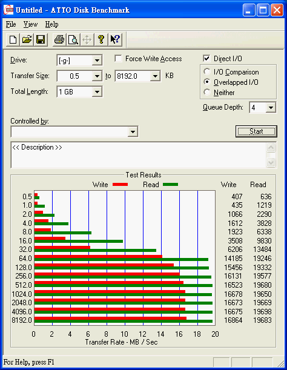Click the ATTO logo in title bar
This screenshot has width=287, height=370.
pyautogui.click(x=8, y=10)
